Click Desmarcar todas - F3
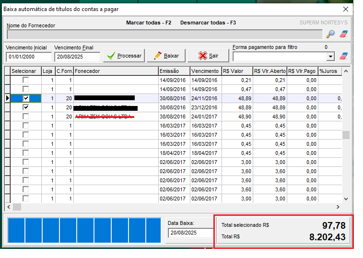This screenshot has height=258, width=363. tap(208, 23)
